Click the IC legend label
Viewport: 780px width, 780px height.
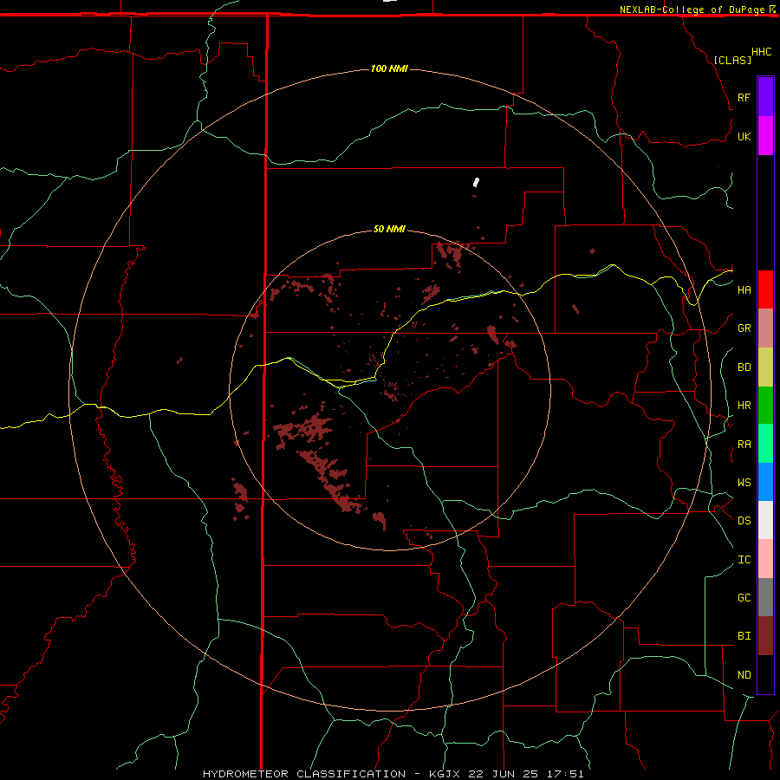tap(744, 560)
